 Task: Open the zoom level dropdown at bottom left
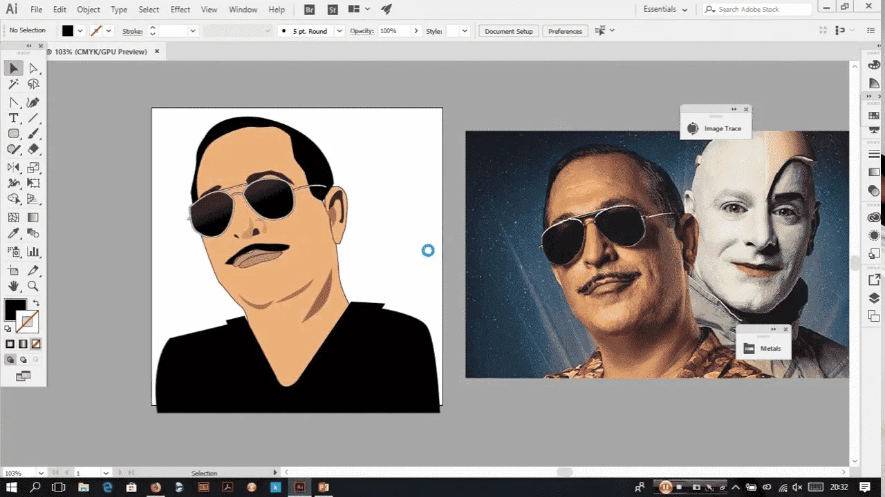point(41,473)
